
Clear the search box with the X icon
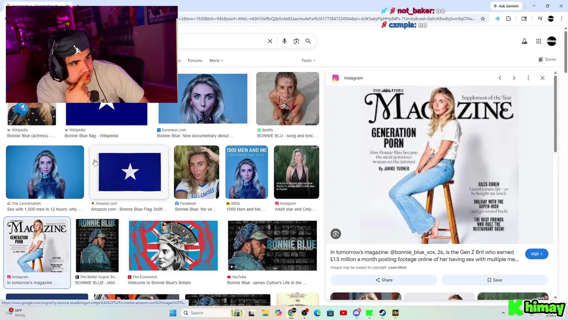coord(270,41)
